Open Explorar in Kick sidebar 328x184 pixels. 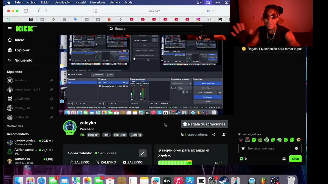click(x=19, y=50)
